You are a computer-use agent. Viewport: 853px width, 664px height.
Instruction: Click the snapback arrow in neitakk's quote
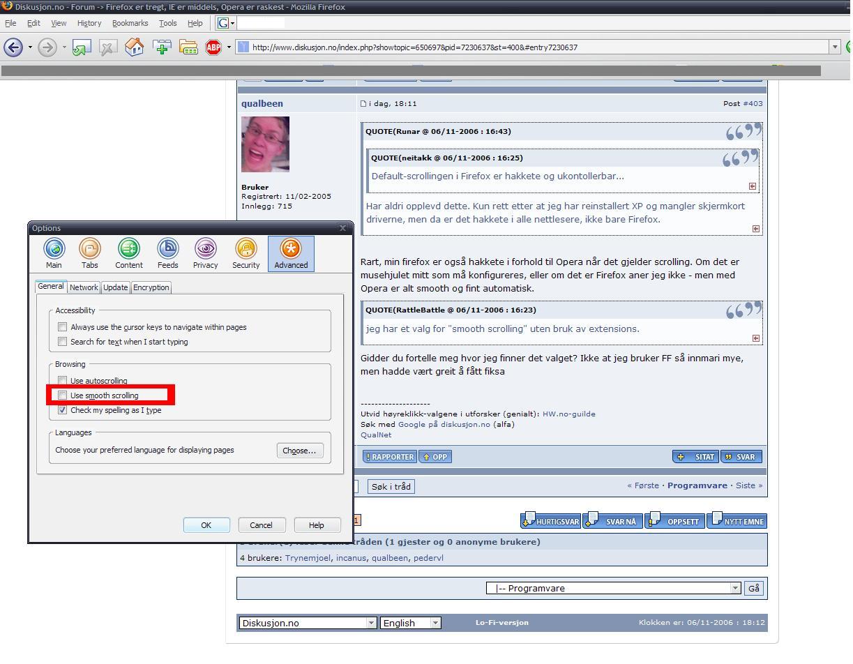(752, 186)
